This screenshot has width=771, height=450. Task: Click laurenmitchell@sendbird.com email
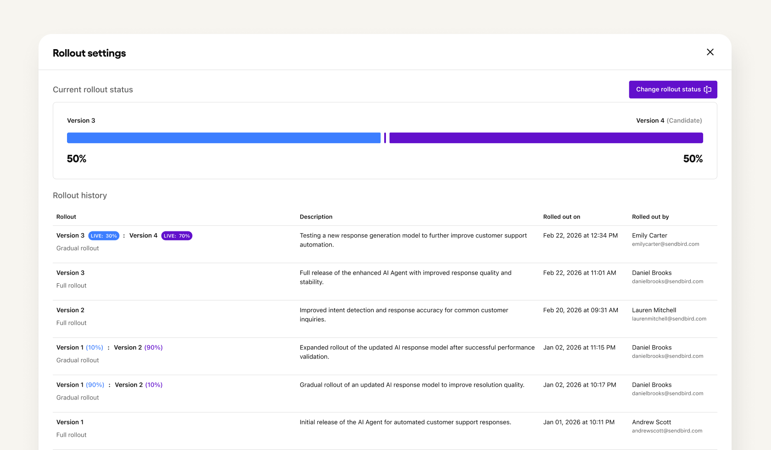[669, 319]
